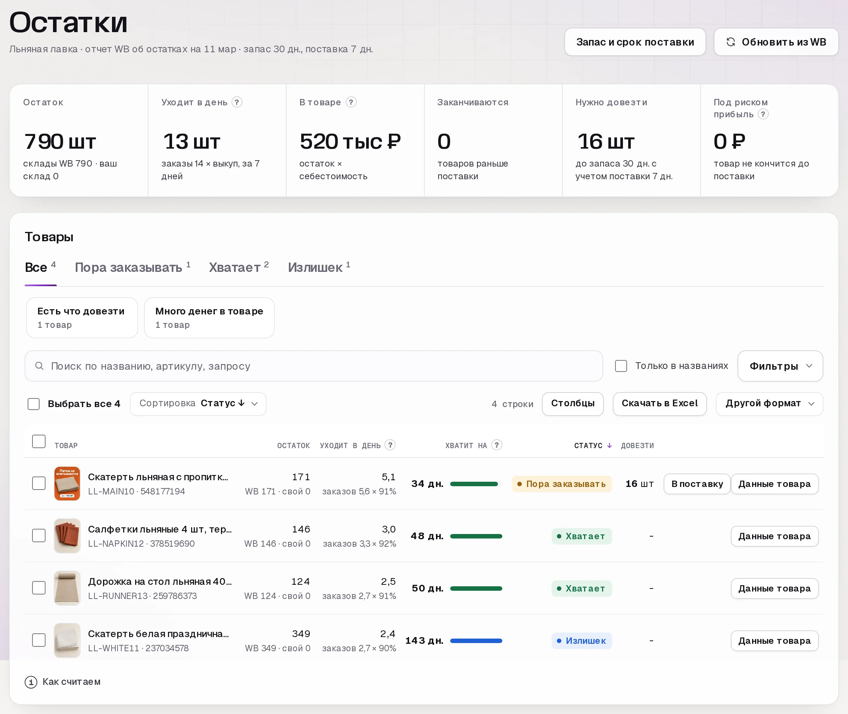This screenshot has width=848, height=714.
Task: Apply the 'Много денег в товаре' quick filter
Action: (x=209, y=318)
